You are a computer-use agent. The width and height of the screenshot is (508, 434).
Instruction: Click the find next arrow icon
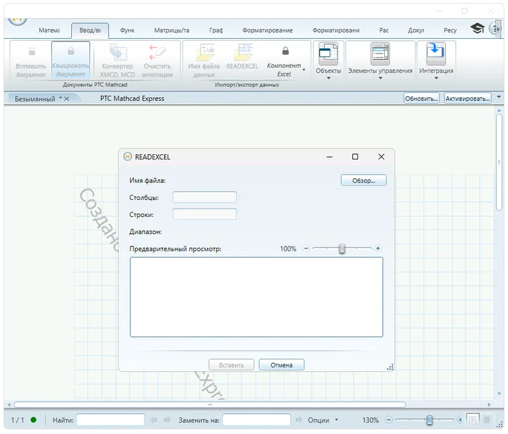coord(167,420)
